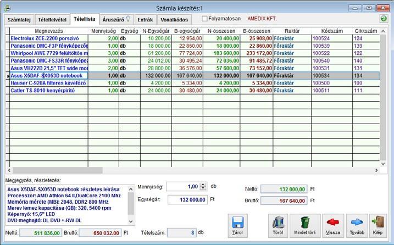This screenshot has height=245, width=394.
Task: Click the horizontal scrollbar thumb of grid
Action: pos(58,170)
